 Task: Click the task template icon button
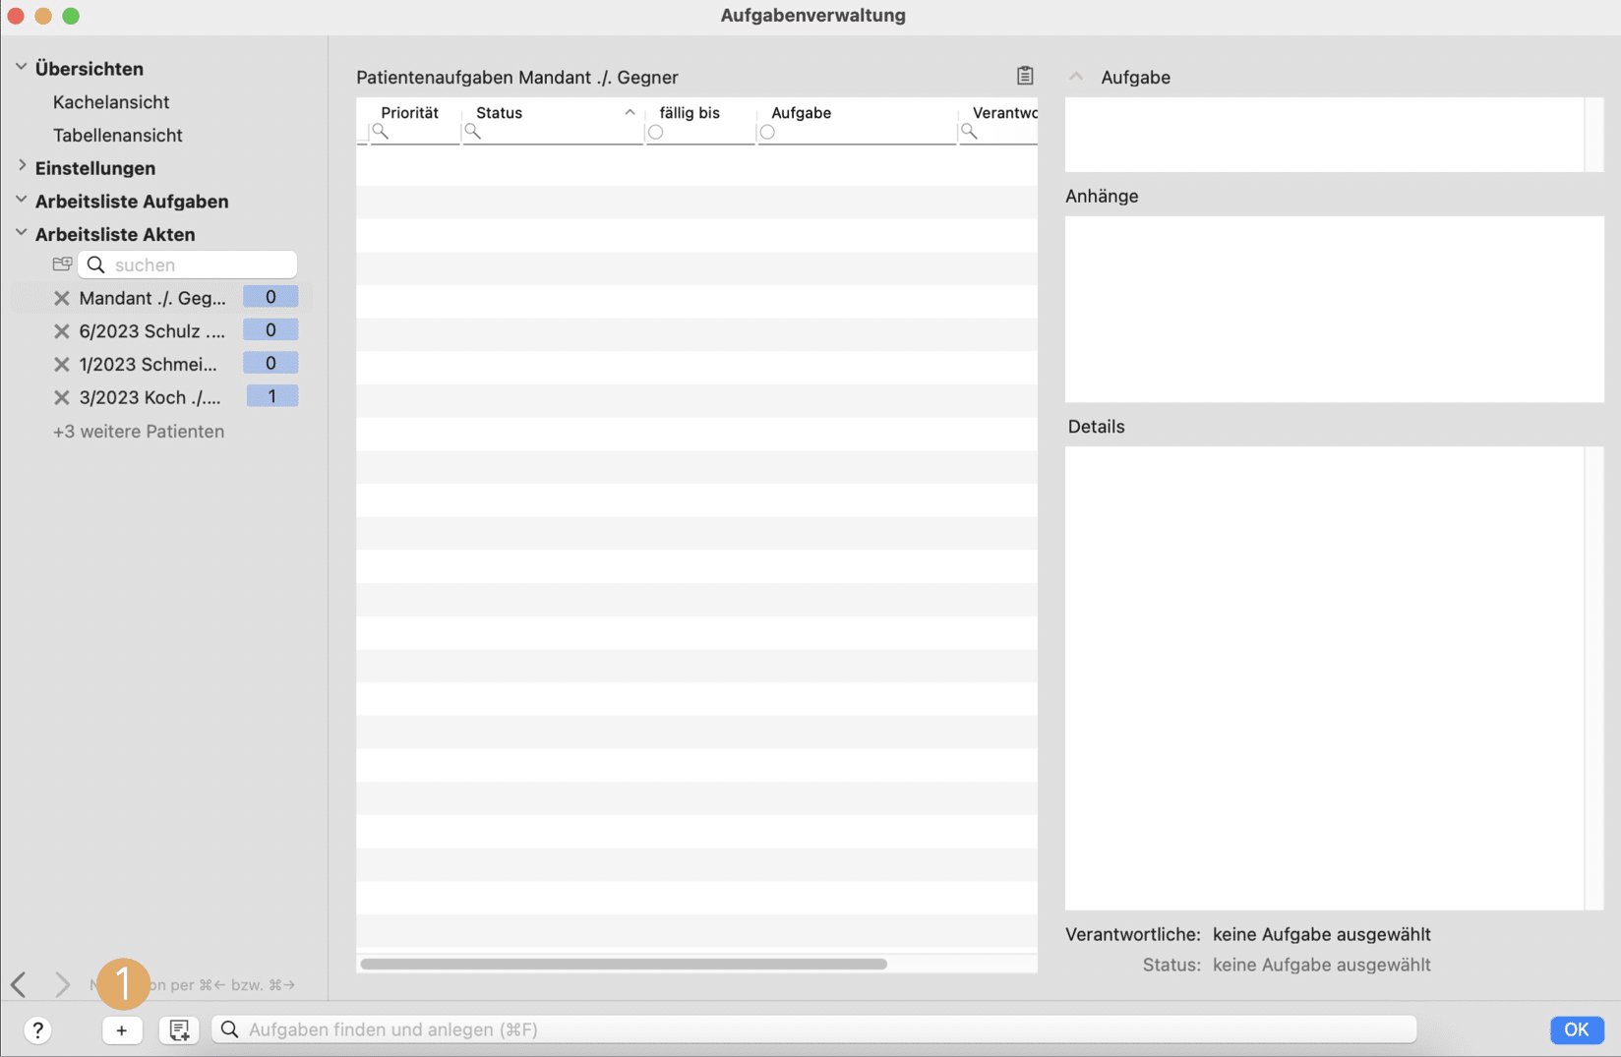[x=179, y=1029]
